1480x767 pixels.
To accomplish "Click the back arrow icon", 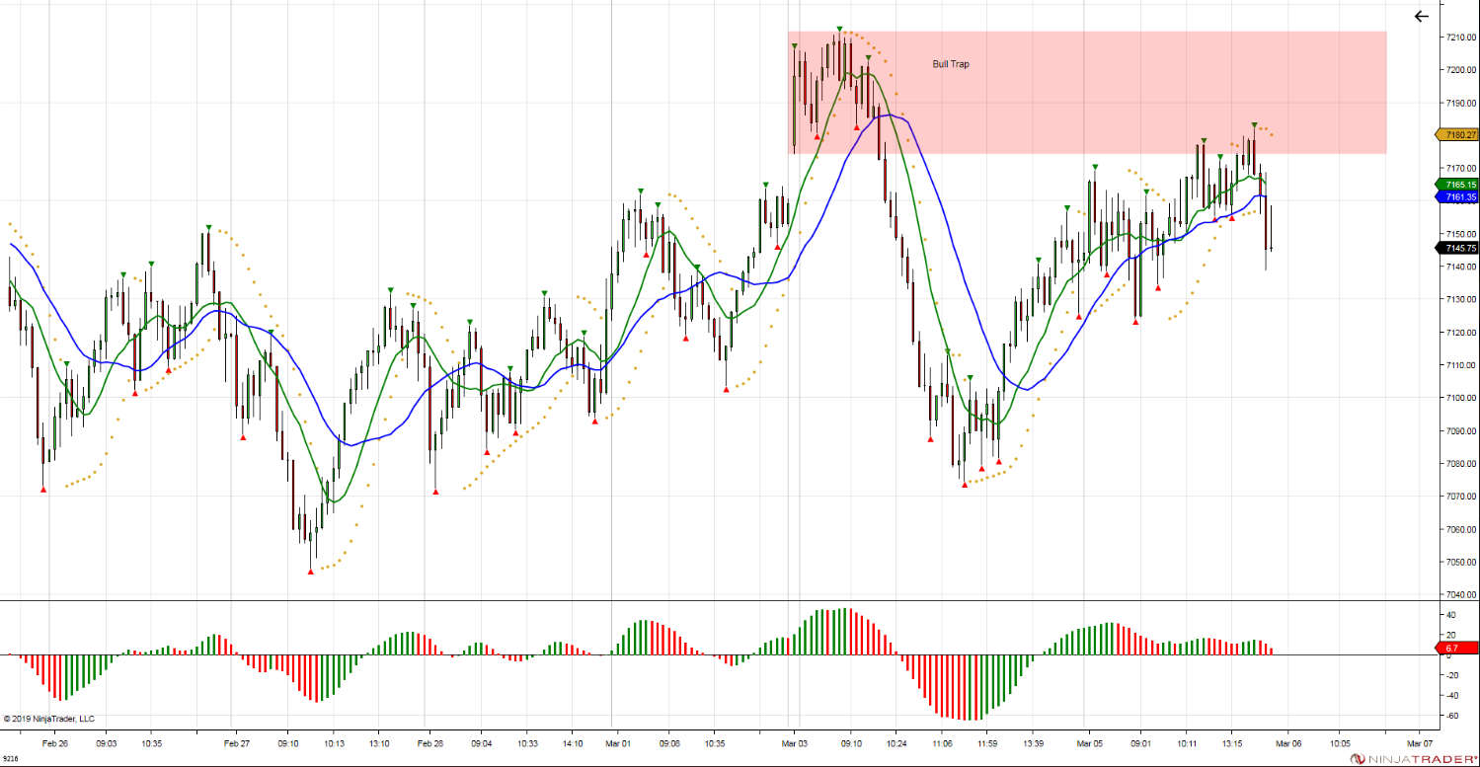I will [1421, 16].
